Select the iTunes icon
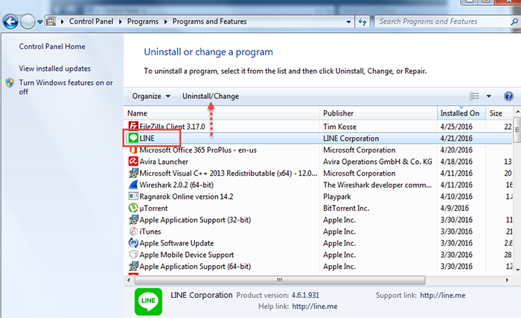 point(133,231)
